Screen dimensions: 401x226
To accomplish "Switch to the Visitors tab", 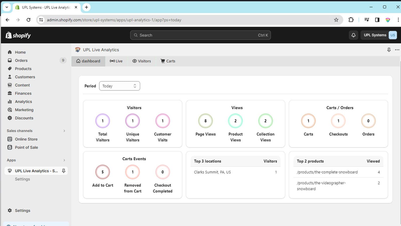I will (142, 61).
